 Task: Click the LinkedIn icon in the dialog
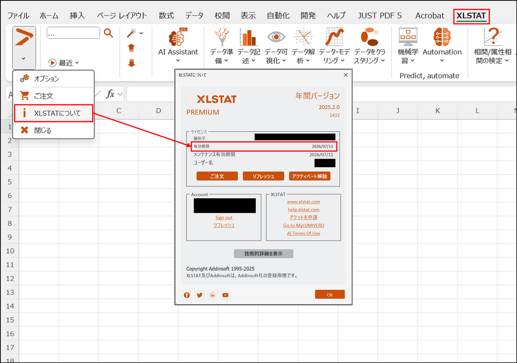click(x=212, y=295)
